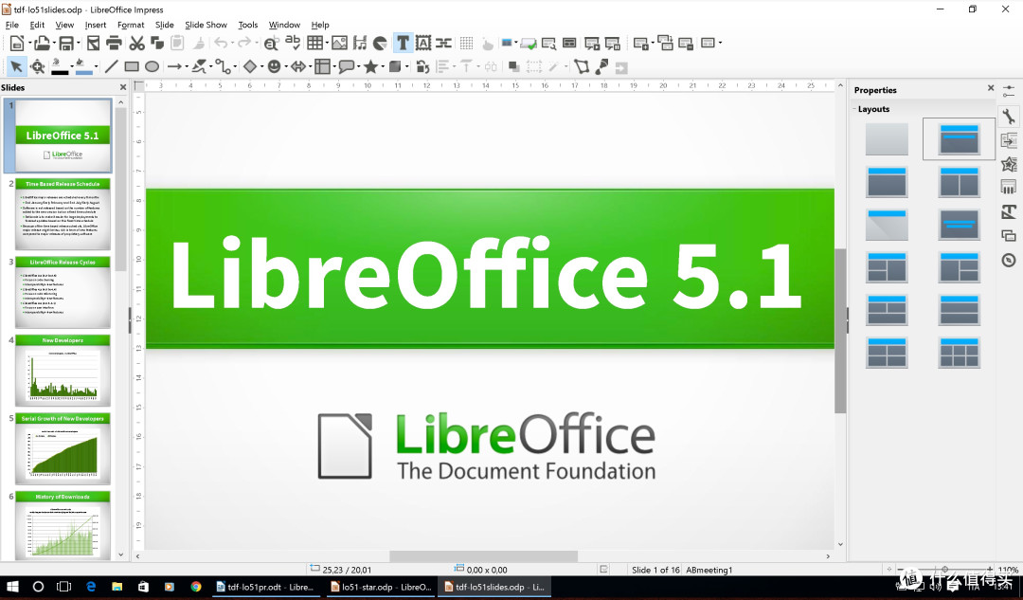Open the Save button dropdown arrow
Viewport: 1023px width, 600px height.
pos(79,43)
